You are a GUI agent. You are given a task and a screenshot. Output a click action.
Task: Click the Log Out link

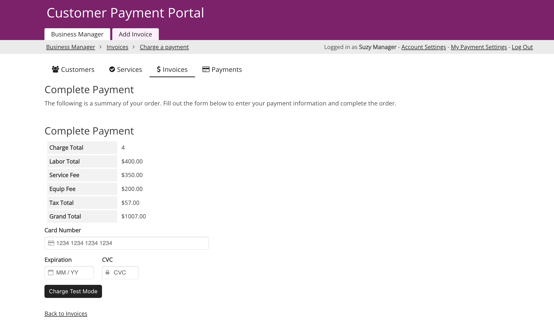pos(522,47)
